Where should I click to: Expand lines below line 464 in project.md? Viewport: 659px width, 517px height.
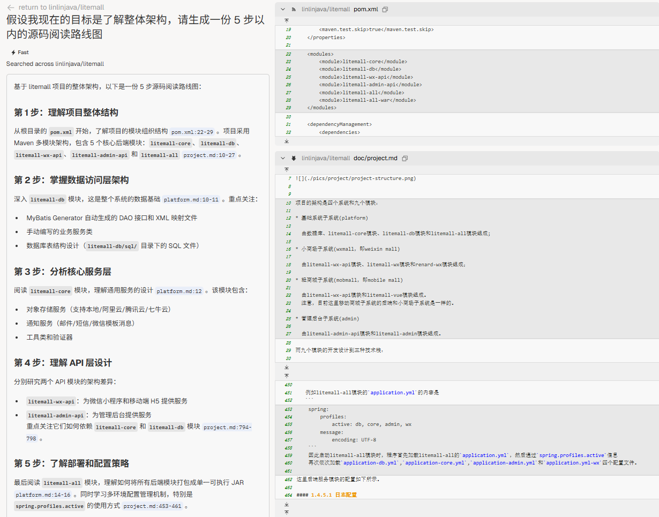click(x=286, y=504)
